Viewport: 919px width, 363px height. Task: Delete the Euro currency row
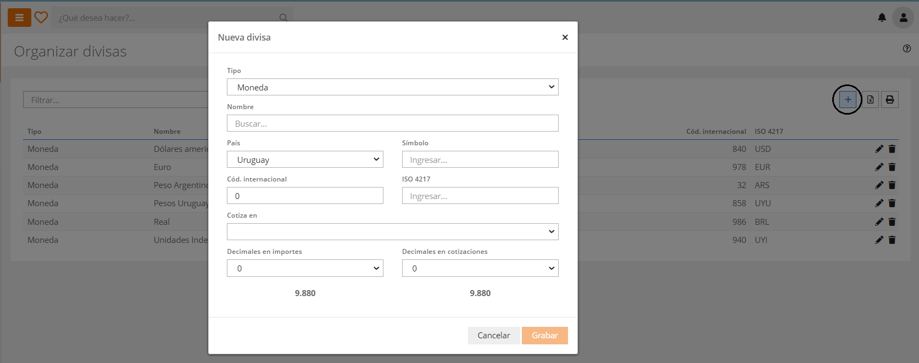[892, 167]
